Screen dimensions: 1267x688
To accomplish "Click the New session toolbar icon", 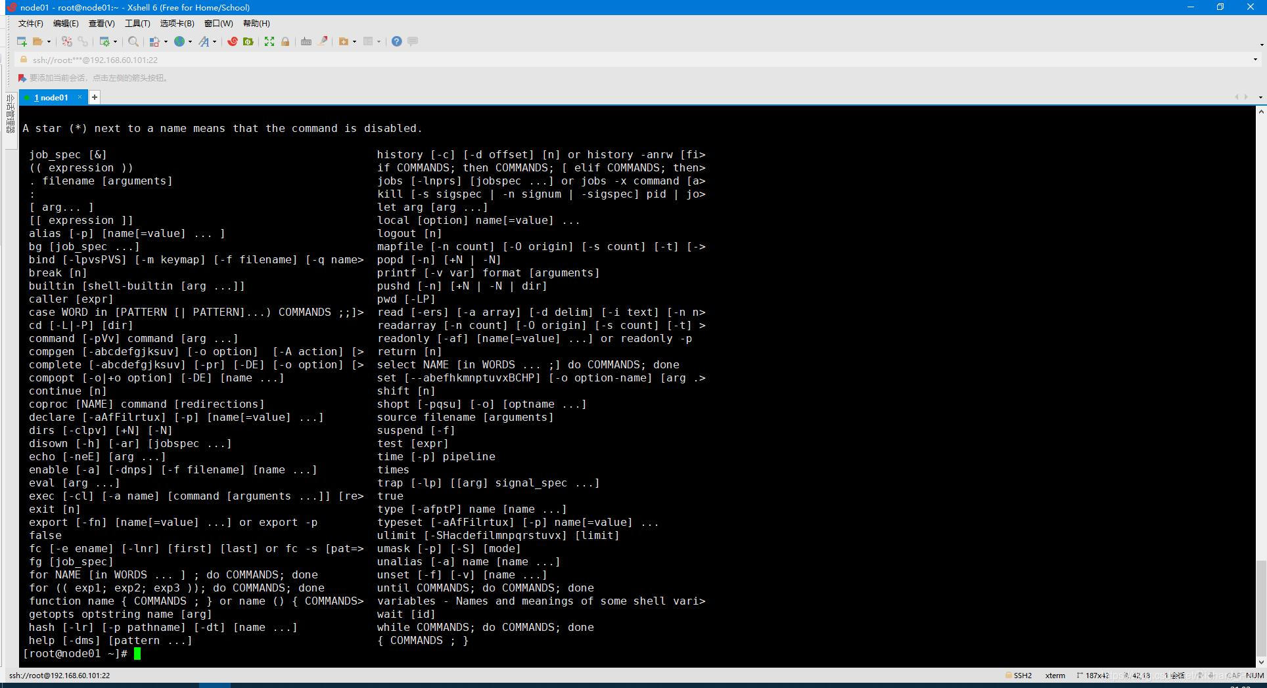I will (22, 41).
